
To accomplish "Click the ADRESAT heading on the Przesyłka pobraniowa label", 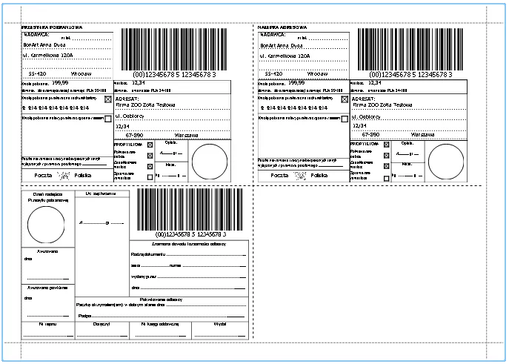I will pos(127,98).
